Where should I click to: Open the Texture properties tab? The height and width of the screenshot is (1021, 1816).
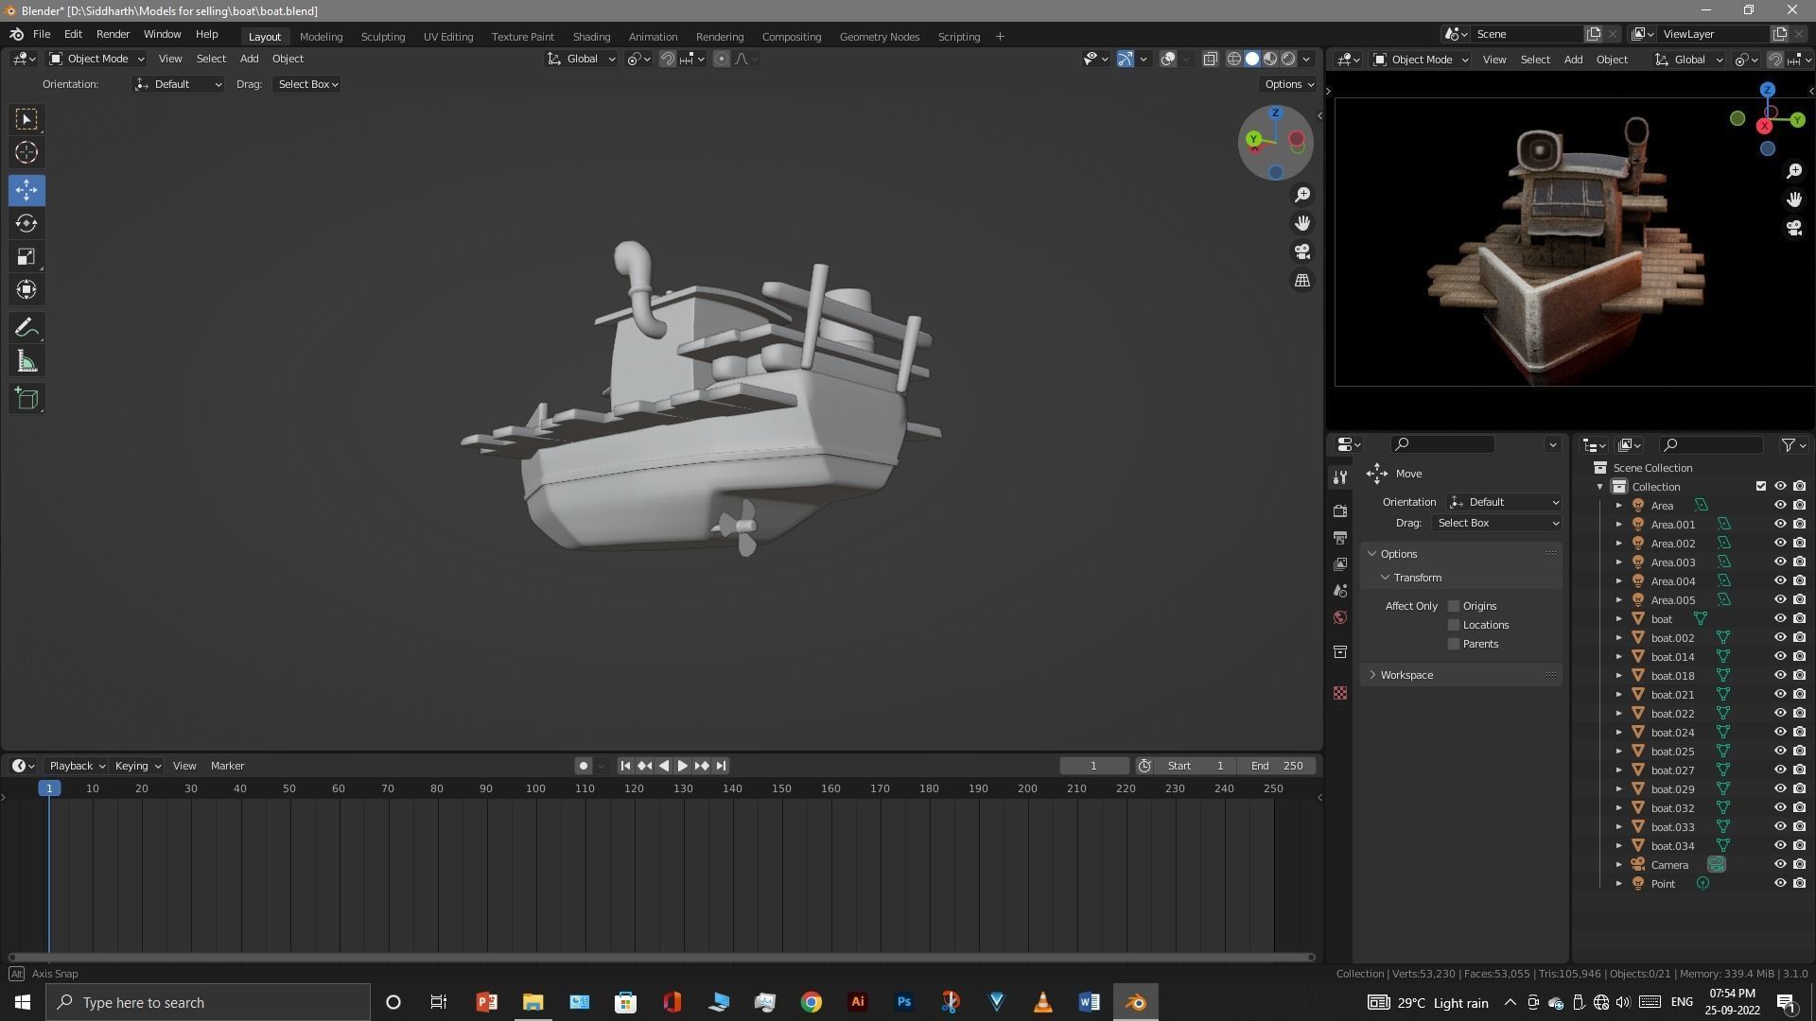click(x=1339, y=693)
